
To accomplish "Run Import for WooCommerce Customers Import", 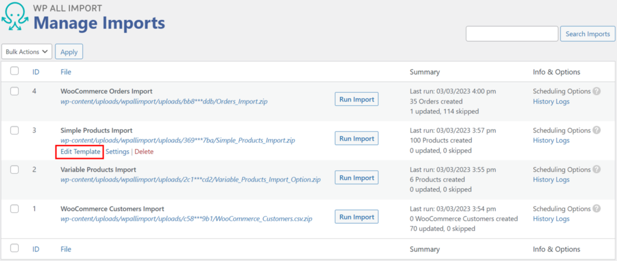I will [x=357, y=217].
